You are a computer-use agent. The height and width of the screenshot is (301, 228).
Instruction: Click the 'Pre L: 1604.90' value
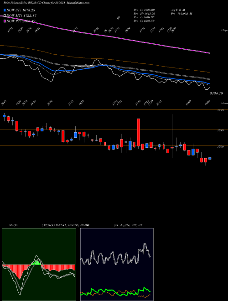[144, 17]
